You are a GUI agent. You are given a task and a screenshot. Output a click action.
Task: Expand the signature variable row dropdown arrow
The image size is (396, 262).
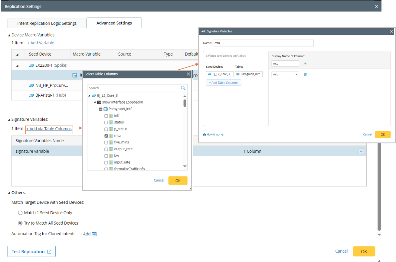pos(361,151)
